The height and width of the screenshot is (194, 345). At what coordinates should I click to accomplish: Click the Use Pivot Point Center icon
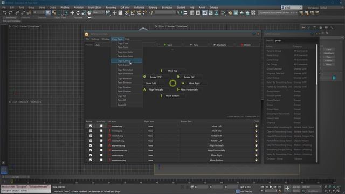tap(108, 13)
